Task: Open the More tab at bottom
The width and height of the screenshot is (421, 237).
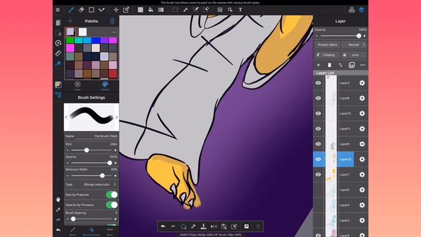Action: [x=110, y=231]
